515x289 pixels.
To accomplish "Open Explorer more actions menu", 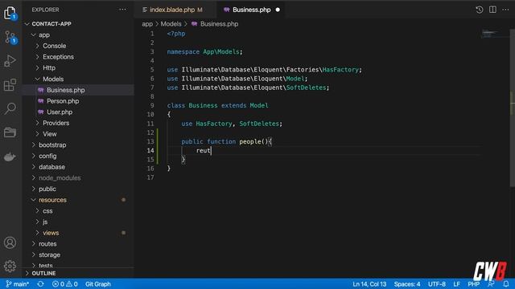I will (122, 10).
